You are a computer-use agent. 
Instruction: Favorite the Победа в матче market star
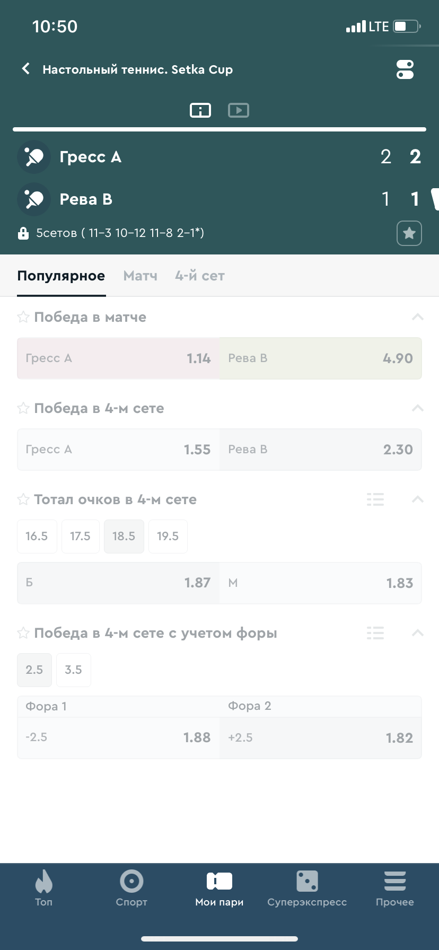coord(23,317)
